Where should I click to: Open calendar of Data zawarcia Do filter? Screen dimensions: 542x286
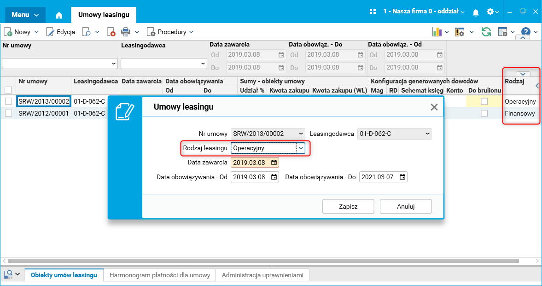281,67
